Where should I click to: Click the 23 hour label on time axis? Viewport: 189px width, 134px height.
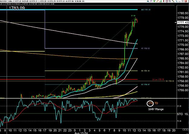(70, 130)
